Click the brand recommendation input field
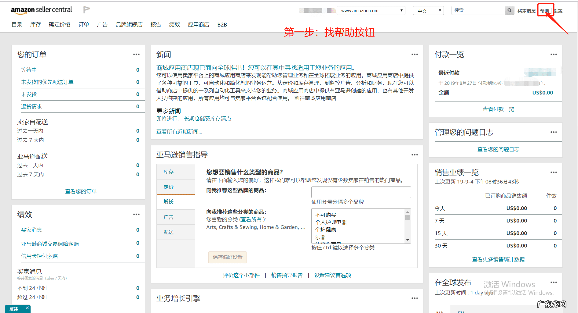Viewport: 578px width, 313px height. [361, 192]
